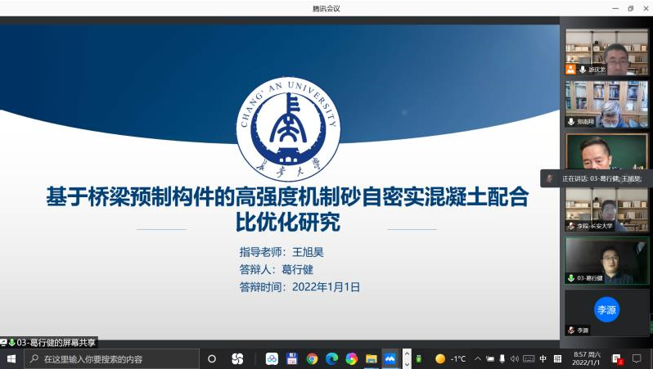The width and height of the screenshot is (653, 369).
Task: Expand the Windows action center notifications
Action: tap(637, 358)
